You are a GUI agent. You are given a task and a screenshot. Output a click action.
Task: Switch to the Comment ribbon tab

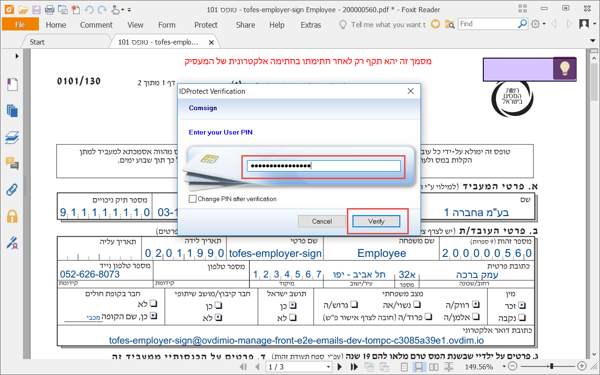pyautogui.click(x=96, y=25)
